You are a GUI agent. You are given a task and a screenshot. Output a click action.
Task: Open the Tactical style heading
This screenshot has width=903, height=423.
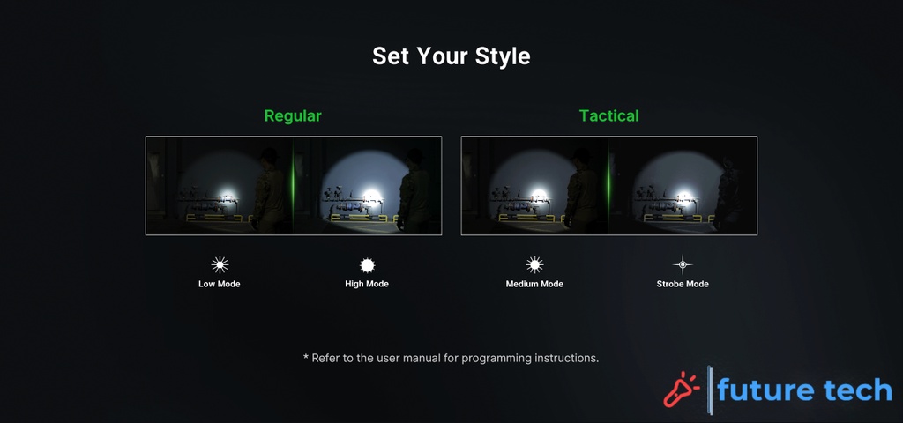pyautogui.click(x=608, y=115)
